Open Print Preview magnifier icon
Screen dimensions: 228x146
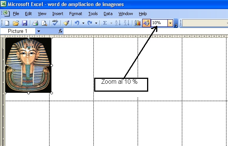coord(44,23)
